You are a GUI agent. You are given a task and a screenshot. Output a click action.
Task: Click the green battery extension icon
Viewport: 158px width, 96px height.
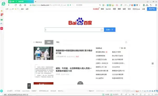pyautogui.click(x=144, y=5)
